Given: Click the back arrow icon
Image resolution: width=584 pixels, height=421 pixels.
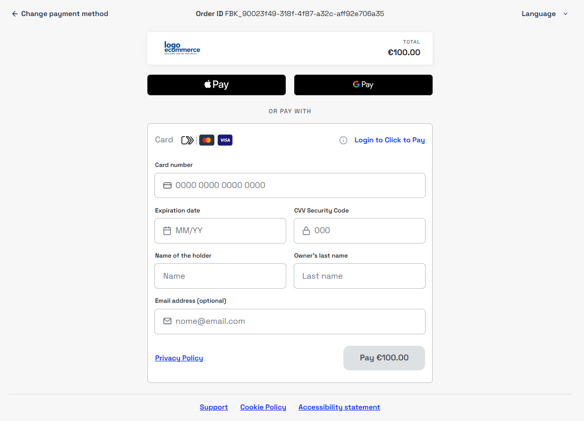Looking at the screenshot, I should pos(15,14).
